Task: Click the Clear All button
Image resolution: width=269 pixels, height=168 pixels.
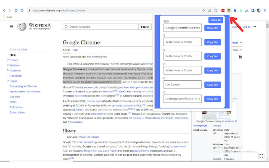Action: point(215,20)
